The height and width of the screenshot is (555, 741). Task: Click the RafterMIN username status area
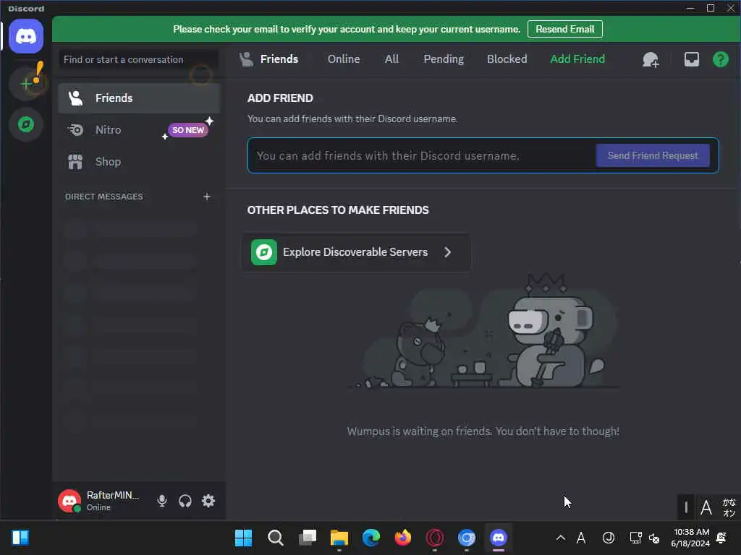114,501
